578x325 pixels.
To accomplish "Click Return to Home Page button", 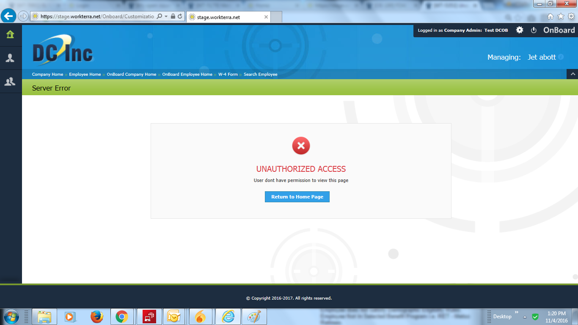I will (x=297, y=197).
